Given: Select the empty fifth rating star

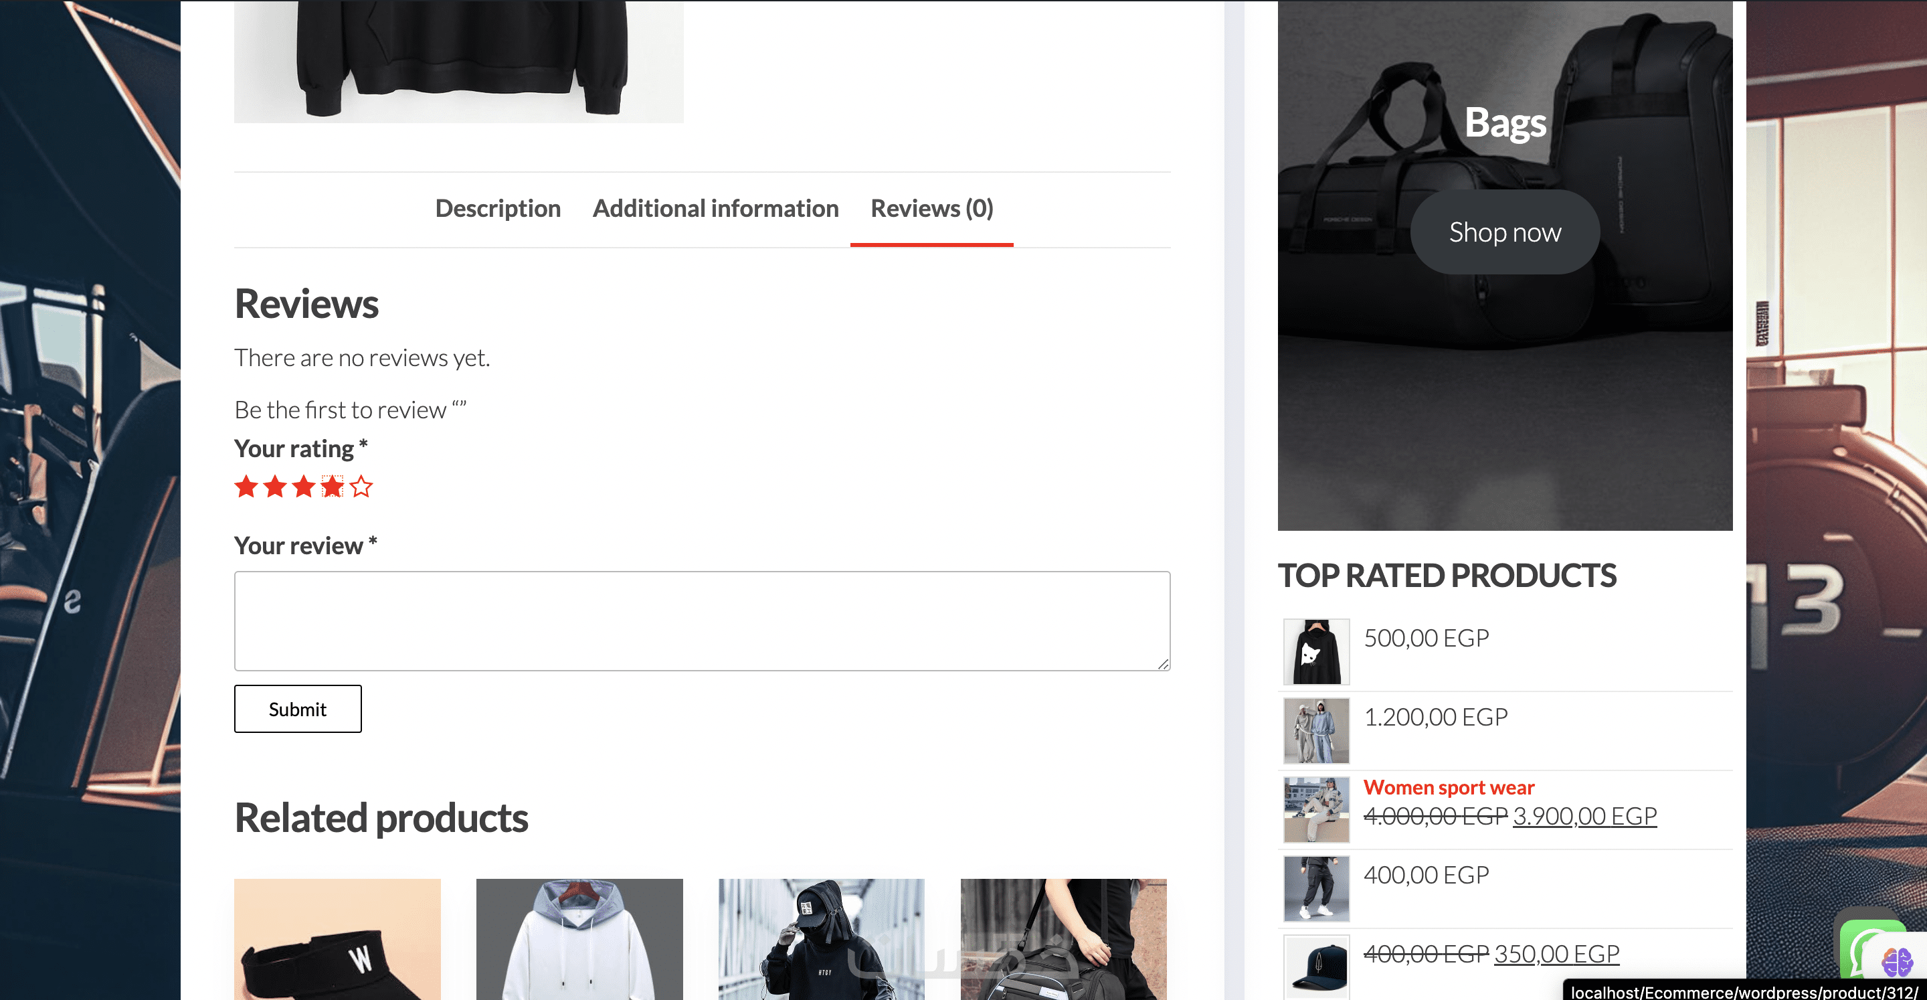Looking at the screenshot, I should pos(361,487).
